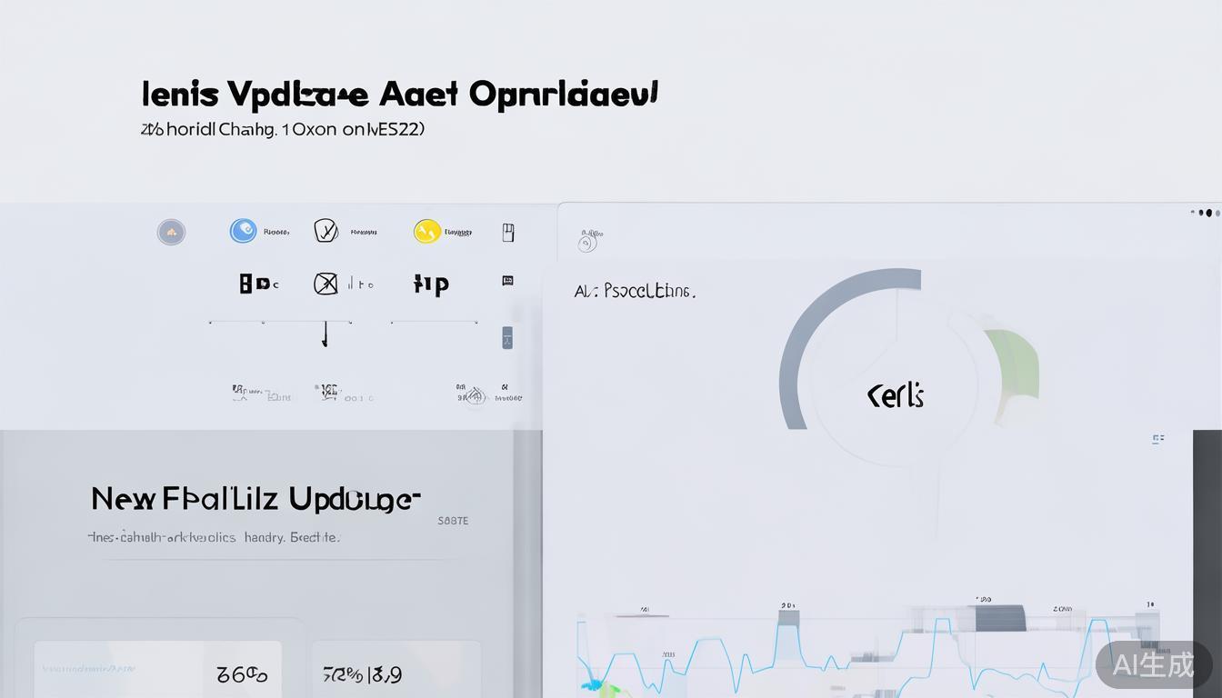
Task: Click the small grid icon at panel right edge
Action: (1157, 439)
